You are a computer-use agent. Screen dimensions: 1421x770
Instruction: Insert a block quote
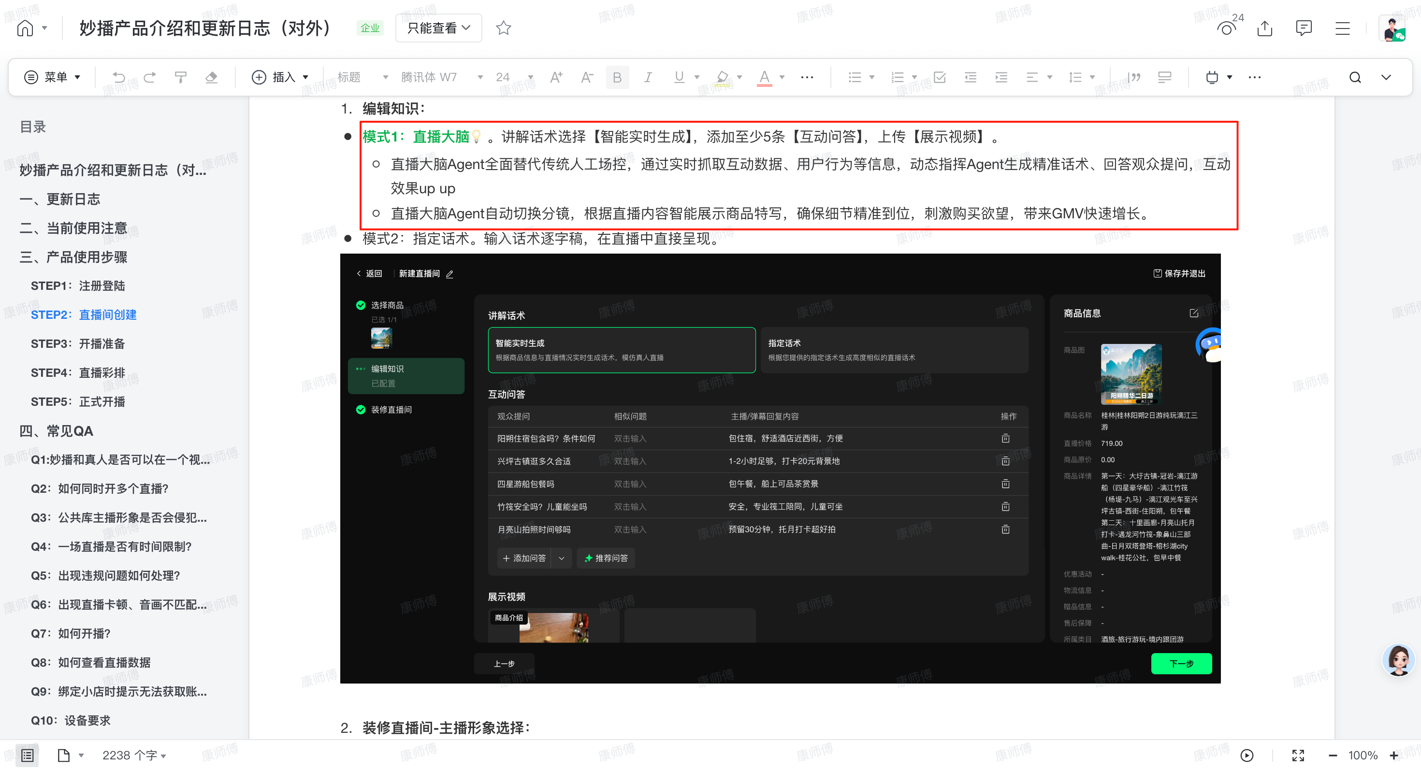[1134, 77]
